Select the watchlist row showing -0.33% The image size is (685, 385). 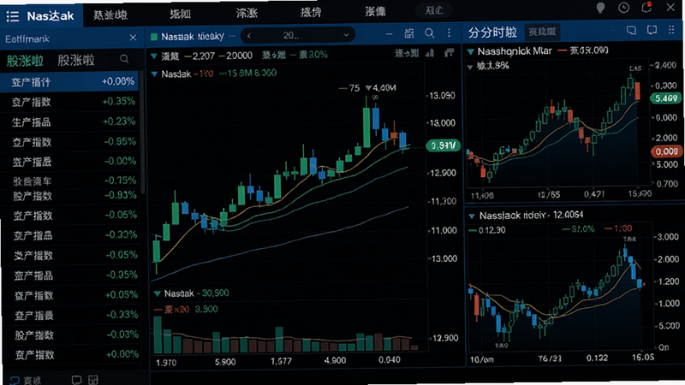tap(70, 315)
